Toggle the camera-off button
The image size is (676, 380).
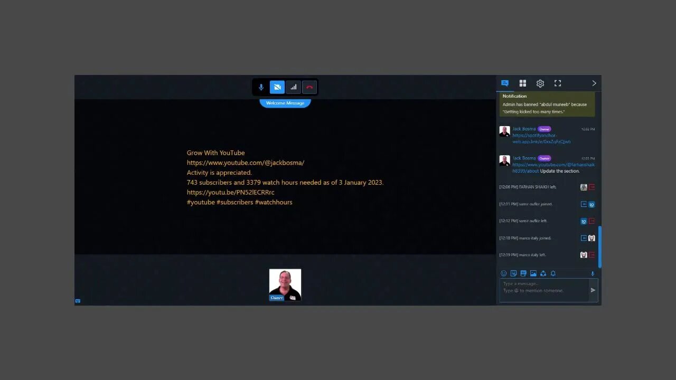(x=277, y=87)
